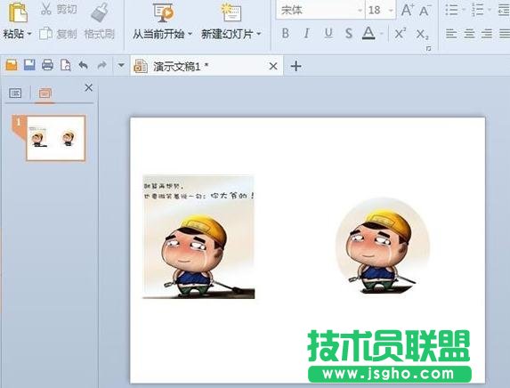Click the font name box showing 宋体
This screenshot has height=388, width=510.
coord(317,10)
